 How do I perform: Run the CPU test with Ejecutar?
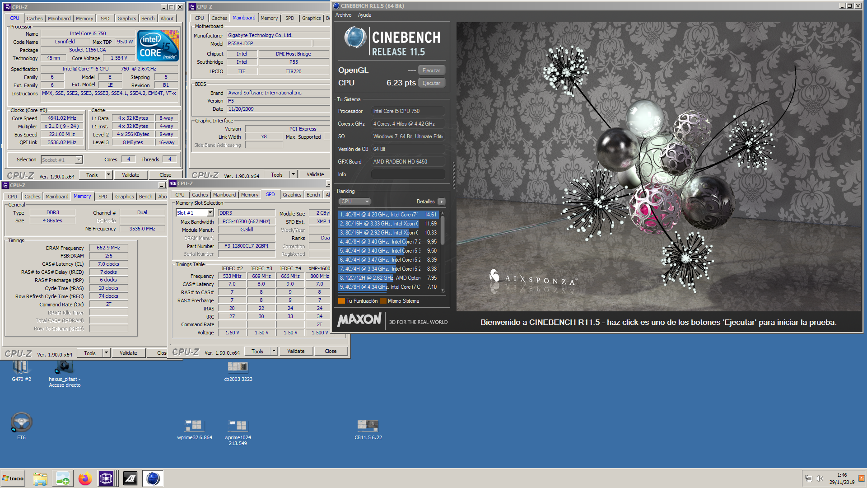click(x=431, y=83)
